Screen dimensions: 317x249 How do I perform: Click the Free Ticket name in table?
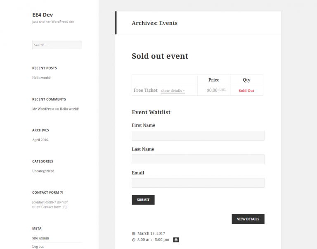145,90
